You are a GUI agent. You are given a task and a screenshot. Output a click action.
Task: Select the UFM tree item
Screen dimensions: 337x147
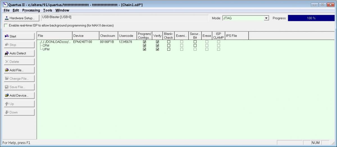click(46, 49)
